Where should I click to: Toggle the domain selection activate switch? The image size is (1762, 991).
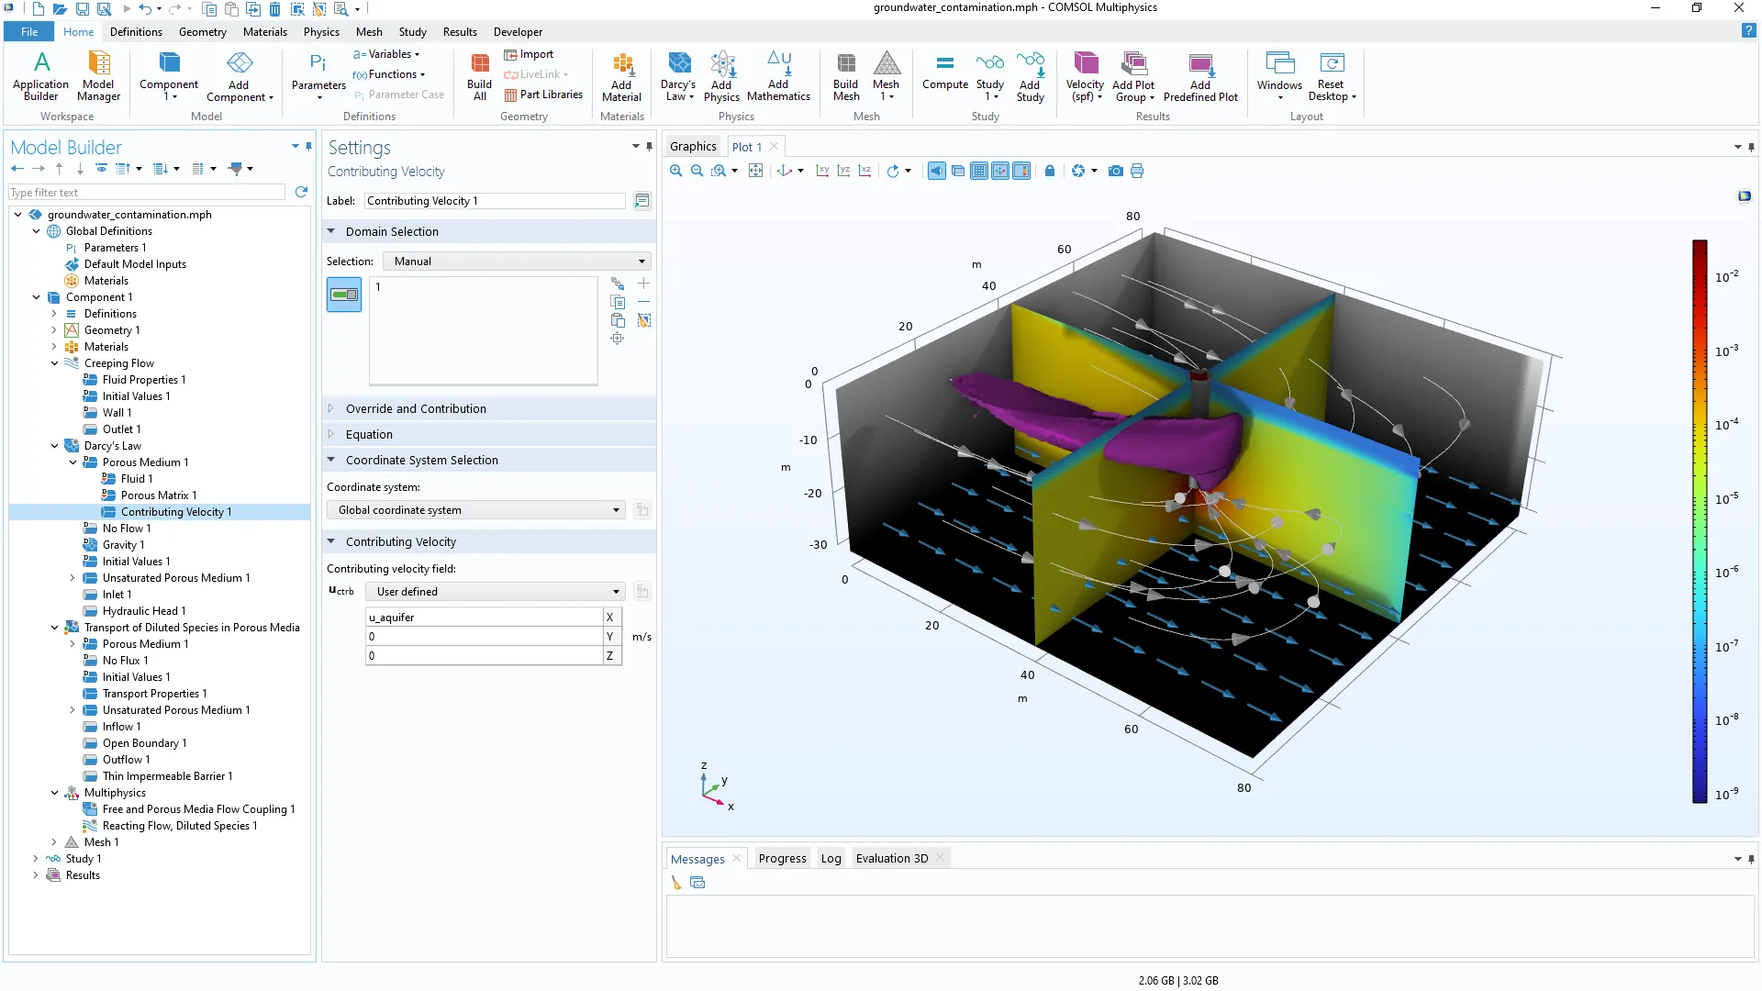click(344, 295)
